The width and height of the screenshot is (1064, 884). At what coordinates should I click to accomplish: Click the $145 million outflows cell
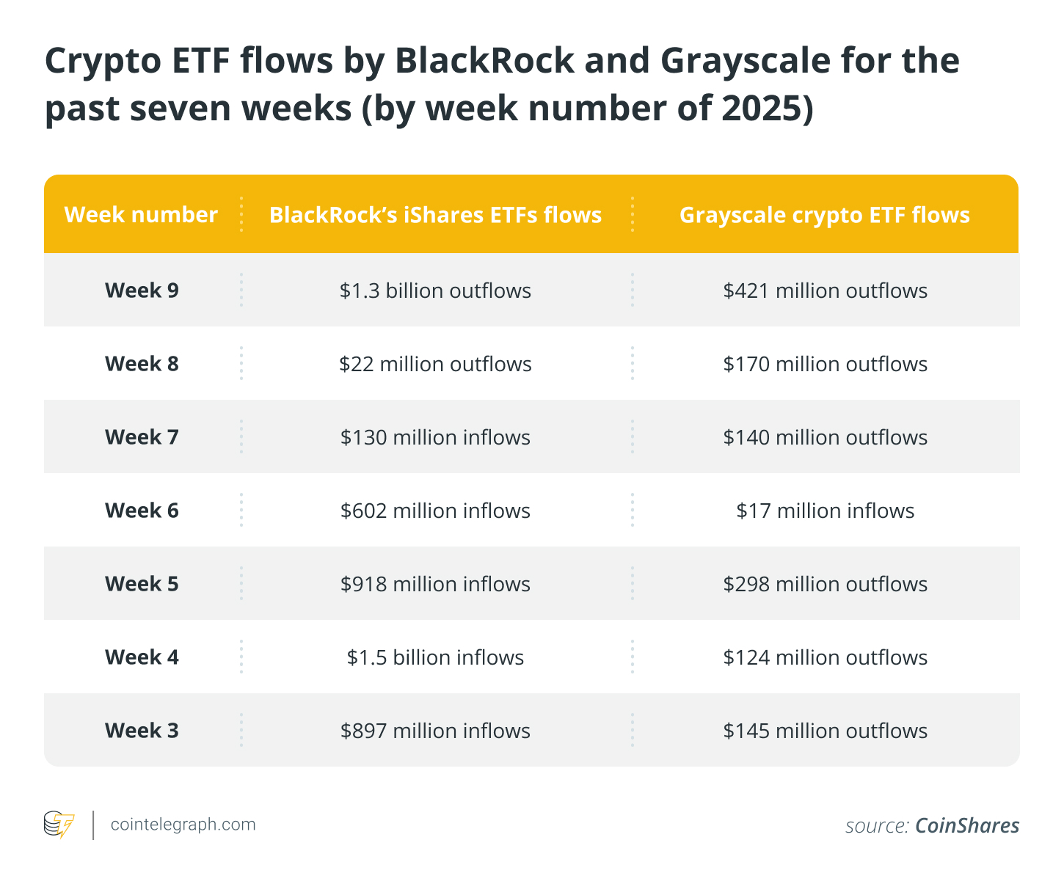825,731
